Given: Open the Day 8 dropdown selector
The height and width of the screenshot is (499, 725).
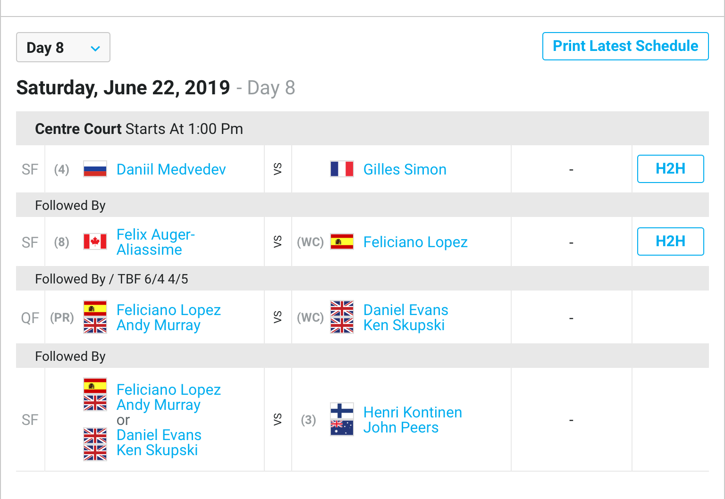Looking at the screenshot, I should (x=63, y=47).
